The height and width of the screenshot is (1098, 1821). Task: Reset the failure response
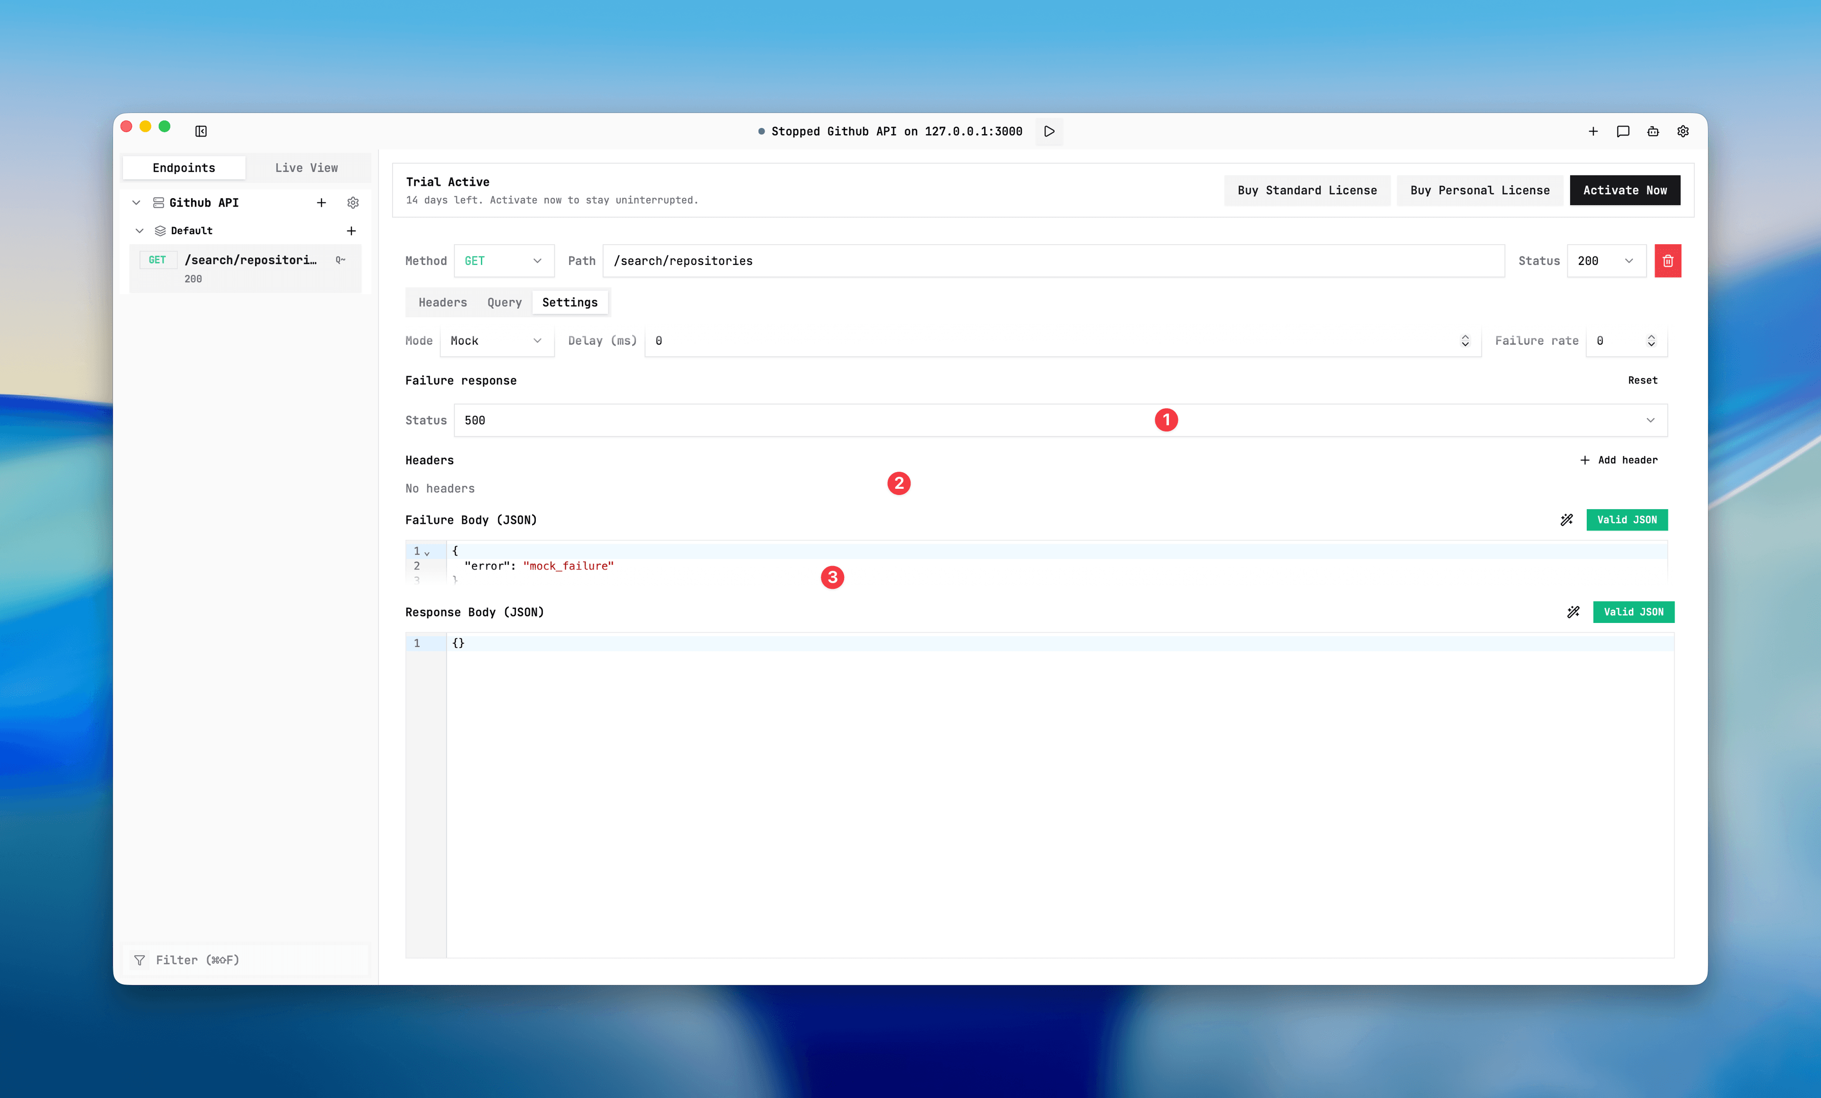pos(1642,380)
